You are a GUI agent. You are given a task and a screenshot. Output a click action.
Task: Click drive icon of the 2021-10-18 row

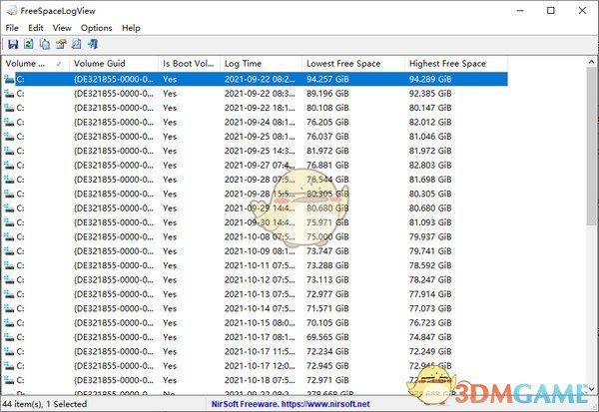[x=9, y=380]
